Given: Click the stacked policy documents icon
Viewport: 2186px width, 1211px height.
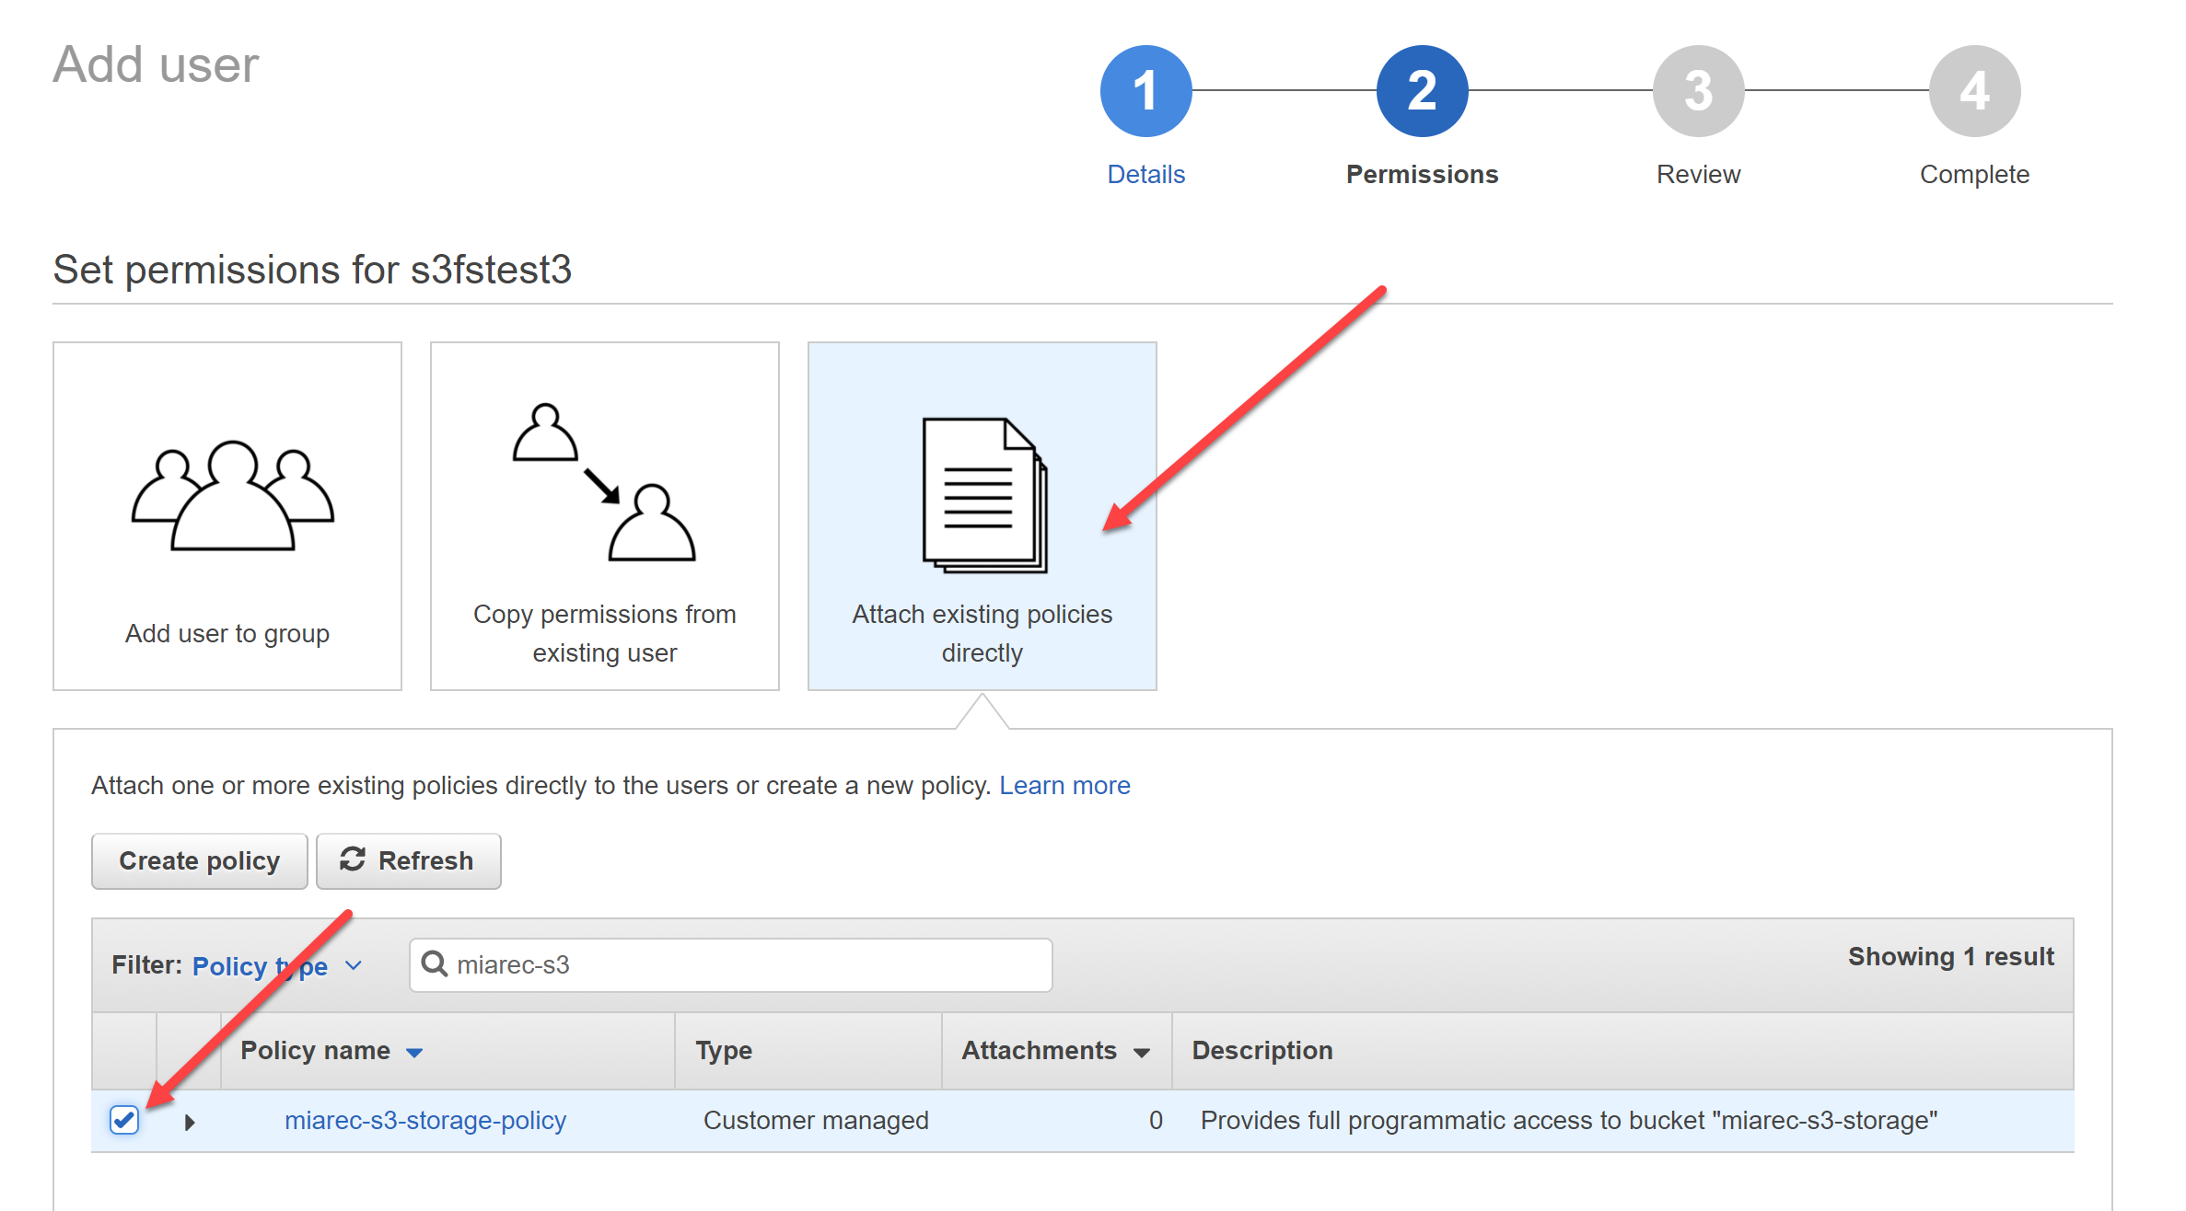Looking at the screenshot, I should [x=985, y=495].
